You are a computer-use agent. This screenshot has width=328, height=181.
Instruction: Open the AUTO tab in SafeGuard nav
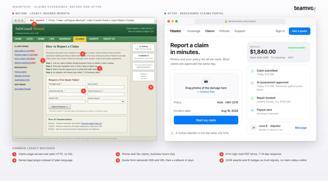coord(29,39)
